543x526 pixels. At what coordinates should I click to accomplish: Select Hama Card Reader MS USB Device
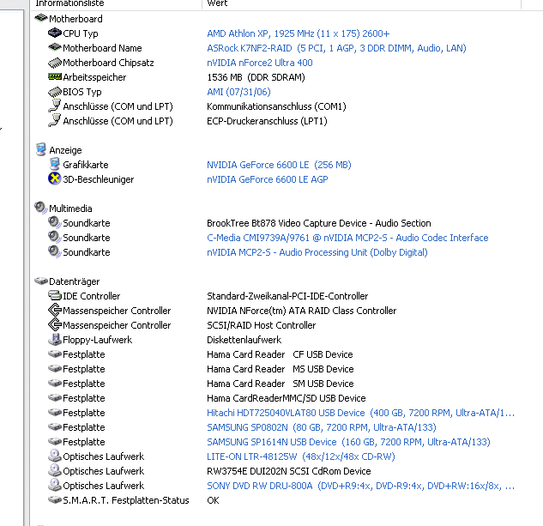click(x=281, y=369)
